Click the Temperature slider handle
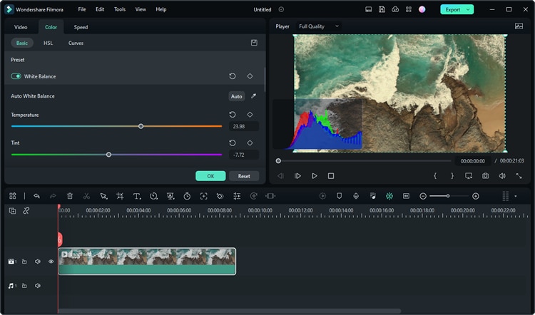 click(x=141, y=126)
